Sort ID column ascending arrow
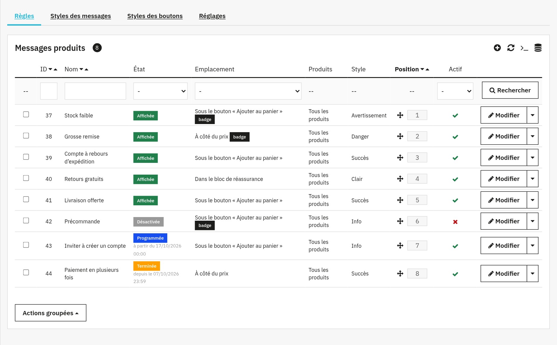 [x=55, y=69]
